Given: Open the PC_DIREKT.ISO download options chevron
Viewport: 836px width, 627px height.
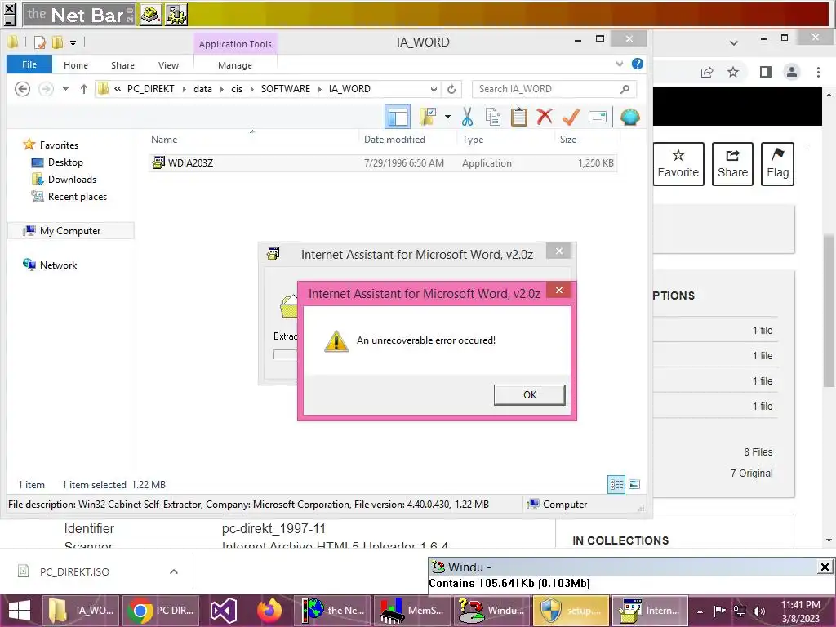Looking at the screenshot, I should tap(174, 571).
